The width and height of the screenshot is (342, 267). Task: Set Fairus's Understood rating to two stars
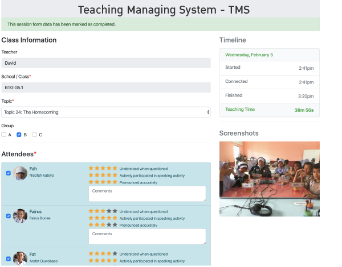coord(97,211)
